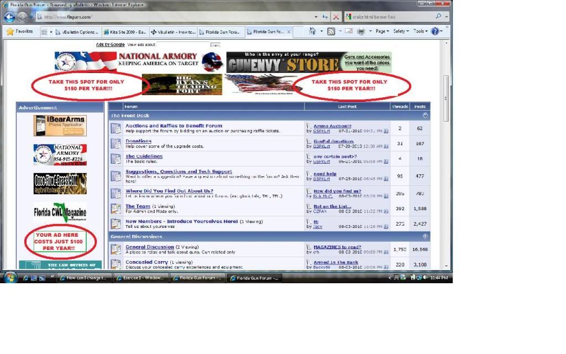Switch to the Vbulletin - How to tab
The image size is (566, 354).
coord(172,32)
